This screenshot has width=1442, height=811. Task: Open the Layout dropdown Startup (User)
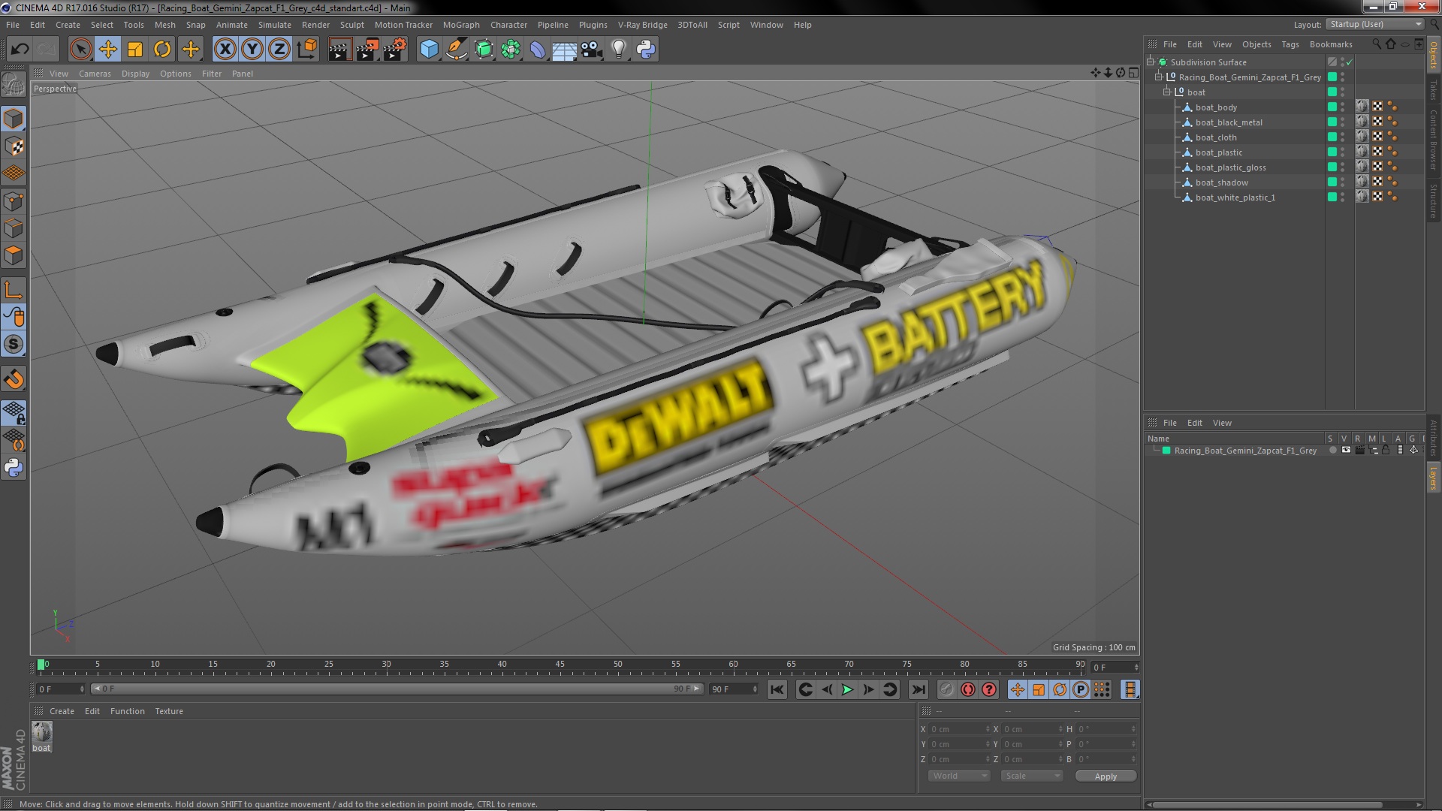coord(1374,24)
